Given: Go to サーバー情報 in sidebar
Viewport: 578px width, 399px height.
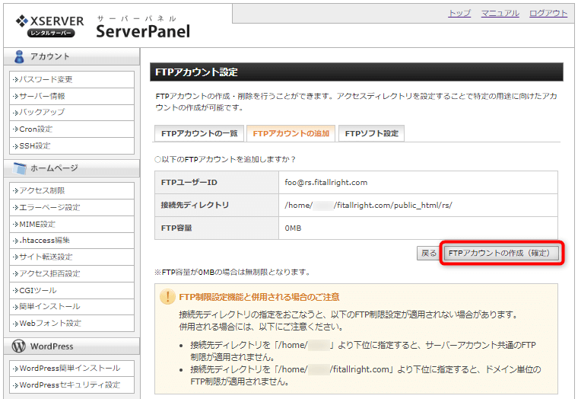Looking at the screenshot, I should [42, 96].
